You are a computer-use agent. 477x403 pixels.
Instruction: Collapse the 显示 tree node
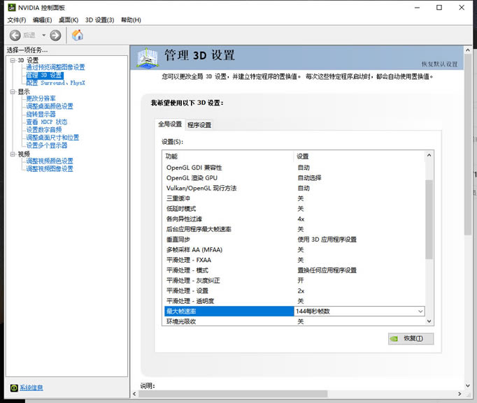12,91
